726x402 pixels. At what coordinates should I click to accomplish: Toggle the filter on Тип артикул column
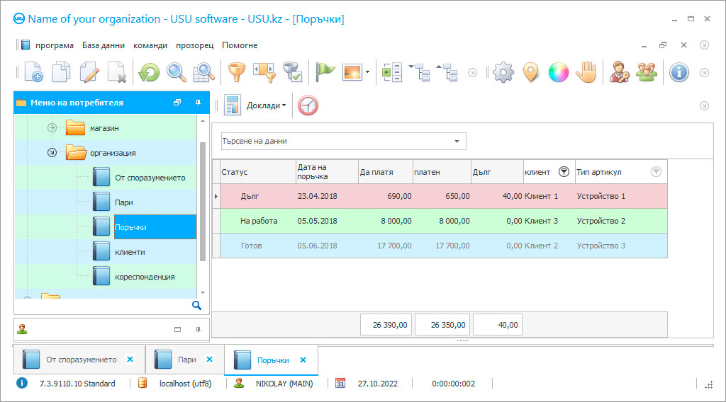[x=656, y=171]
